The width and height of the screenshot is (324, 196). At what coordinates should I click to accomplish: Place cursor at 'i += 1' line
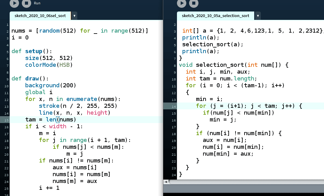(49, 188)
